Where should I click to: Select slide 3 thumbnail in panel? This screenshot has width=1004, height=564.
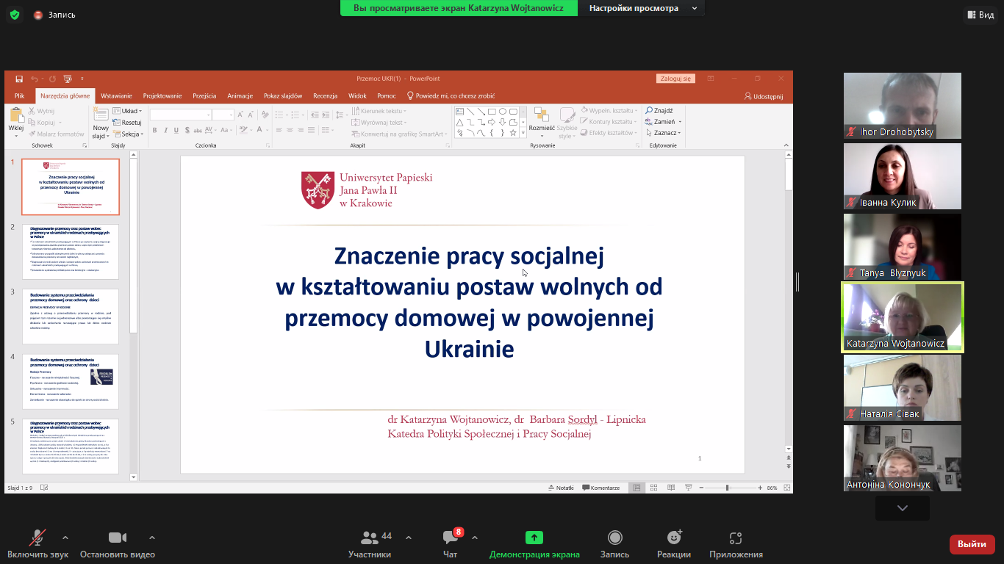click(x=71, y=316)
